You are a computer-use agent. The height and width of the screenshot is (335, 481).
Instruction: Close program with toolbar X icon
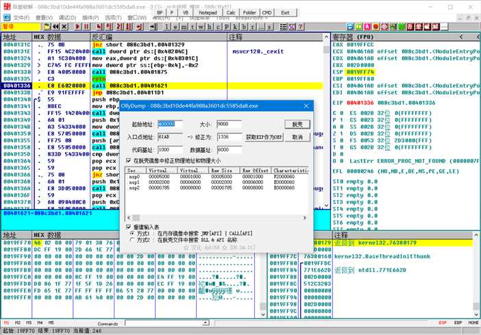[64, 27]
